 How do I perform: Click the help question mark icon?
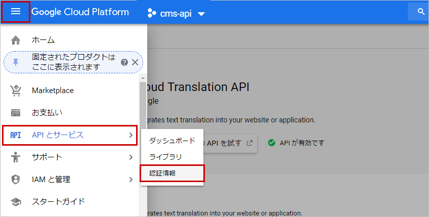124,62
